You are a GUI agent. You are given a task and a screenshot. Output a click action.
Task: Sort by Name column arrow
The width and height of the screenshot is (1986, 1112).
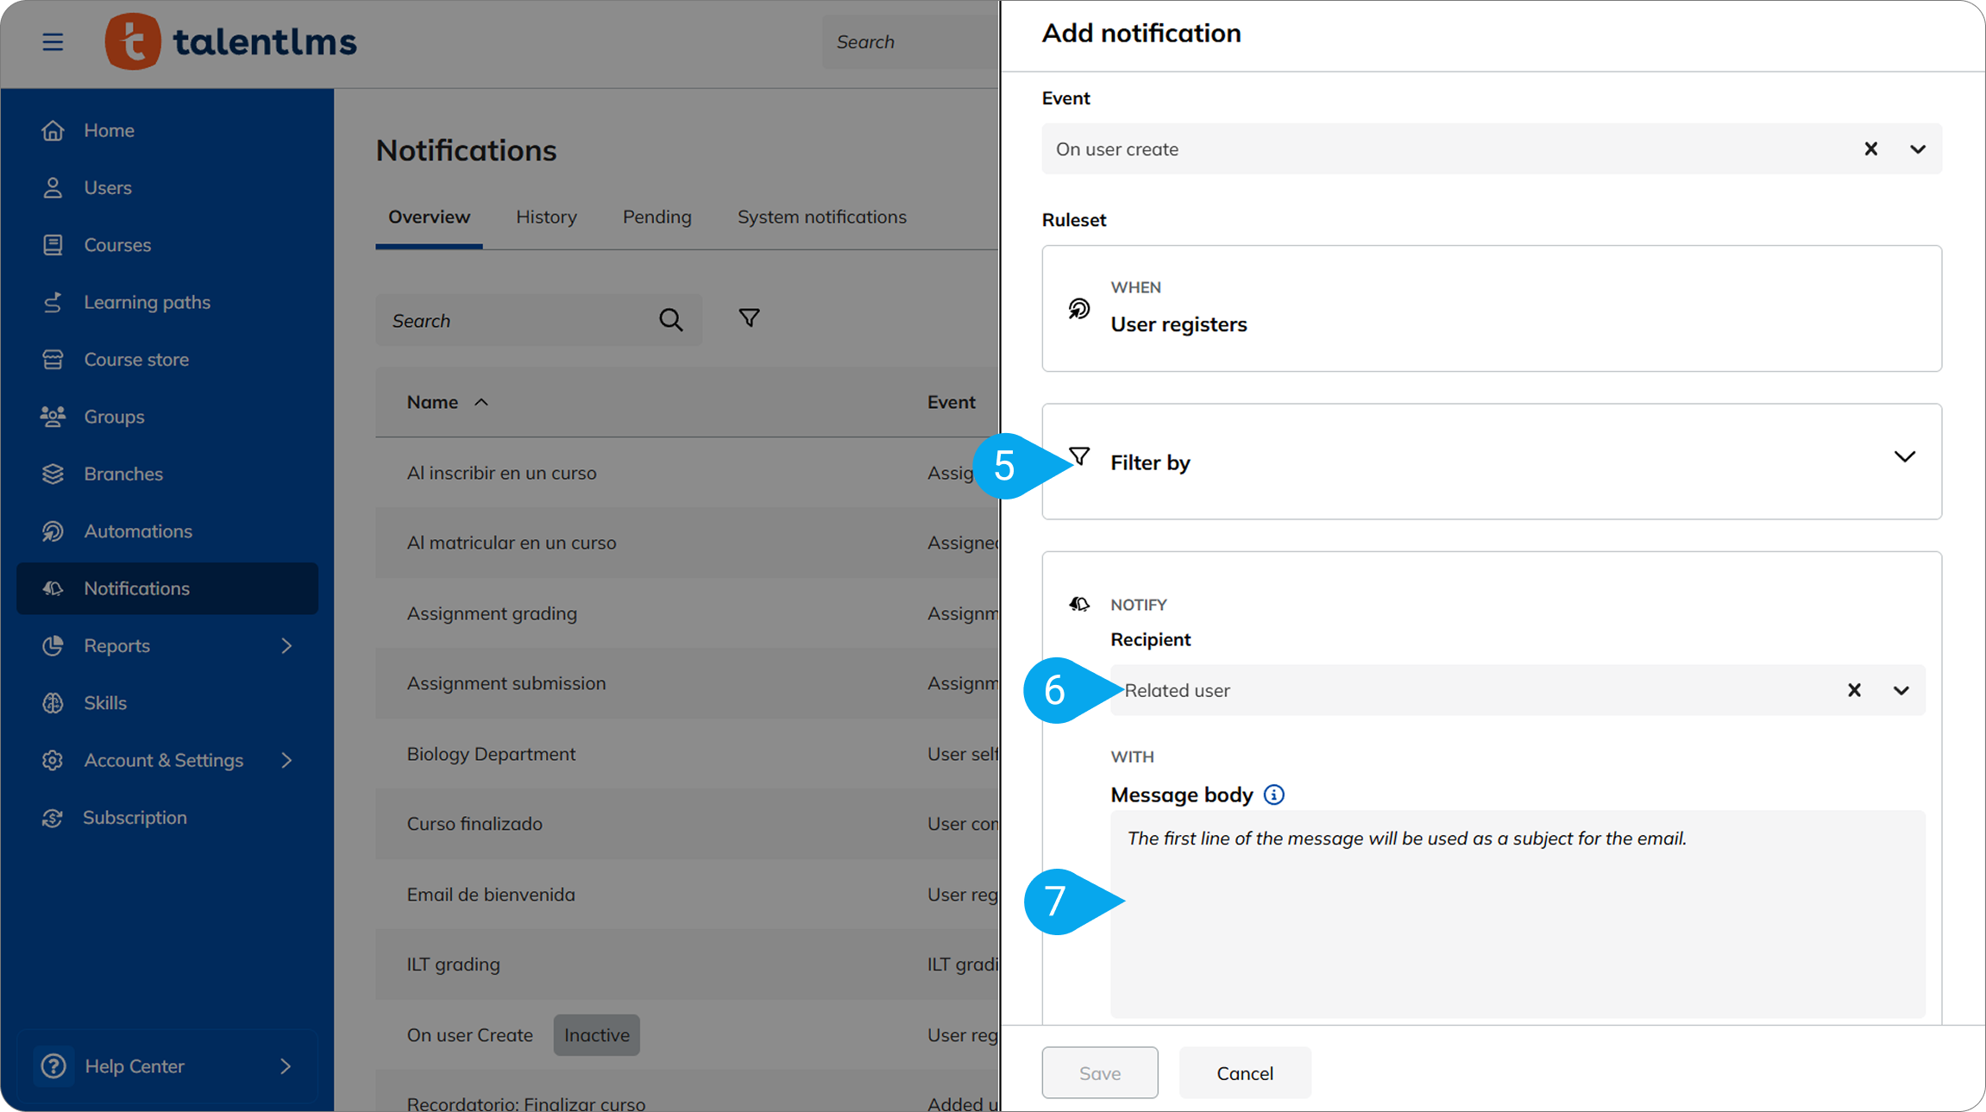coord(481,402)
